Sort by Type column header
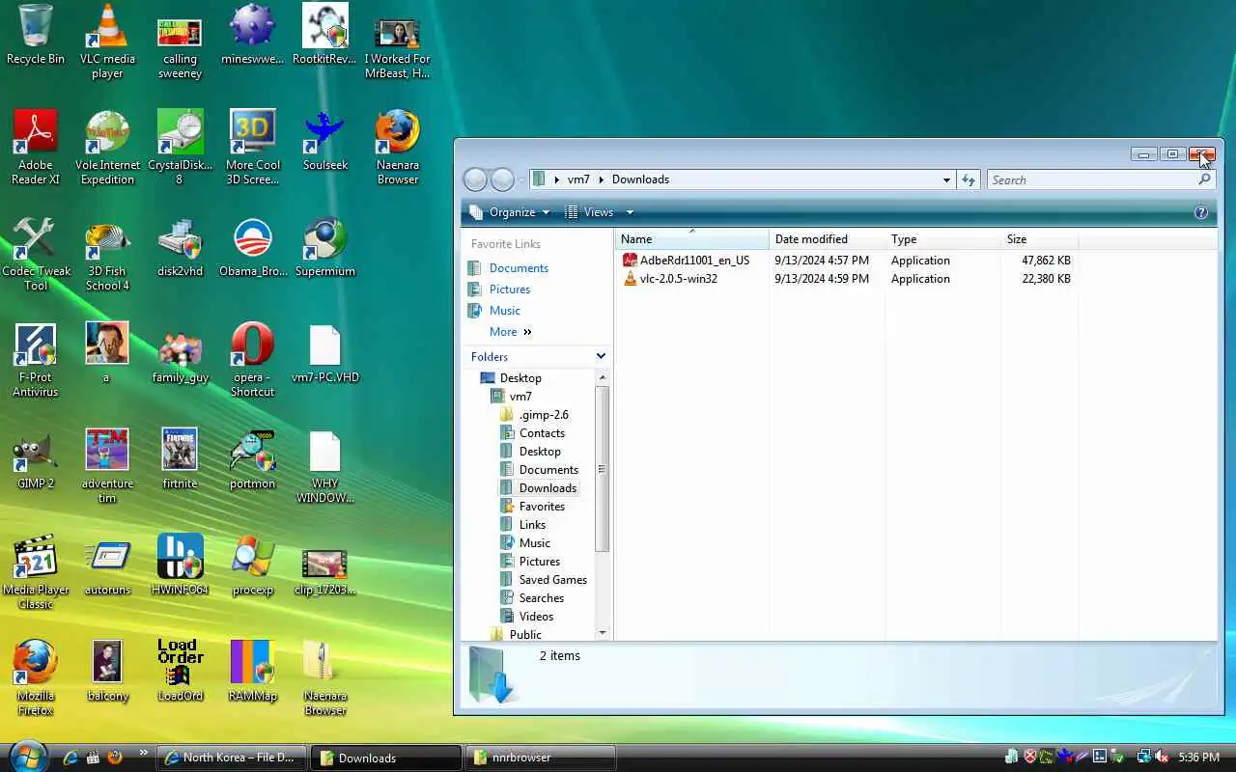 coord(942,239)
